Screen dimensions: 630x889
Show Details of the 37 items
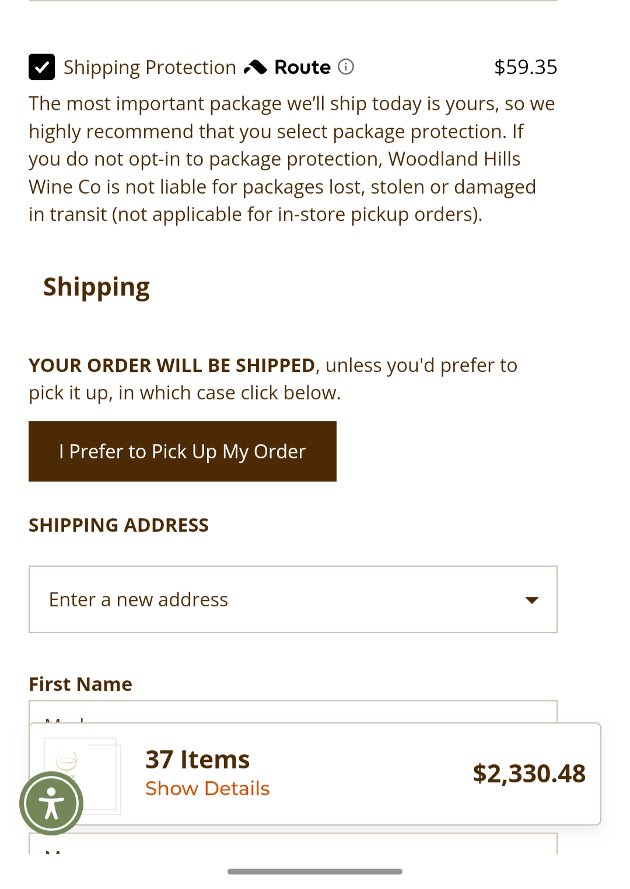(208, 788)
